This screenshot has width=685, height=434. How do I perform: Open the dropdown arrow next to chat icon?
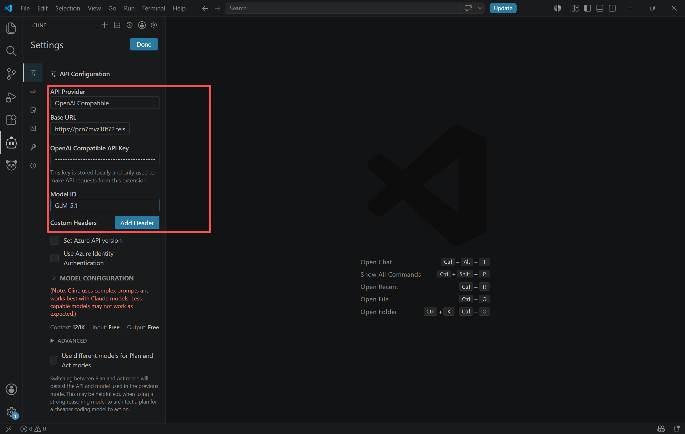pyautogui.click(x=480, y=8)
